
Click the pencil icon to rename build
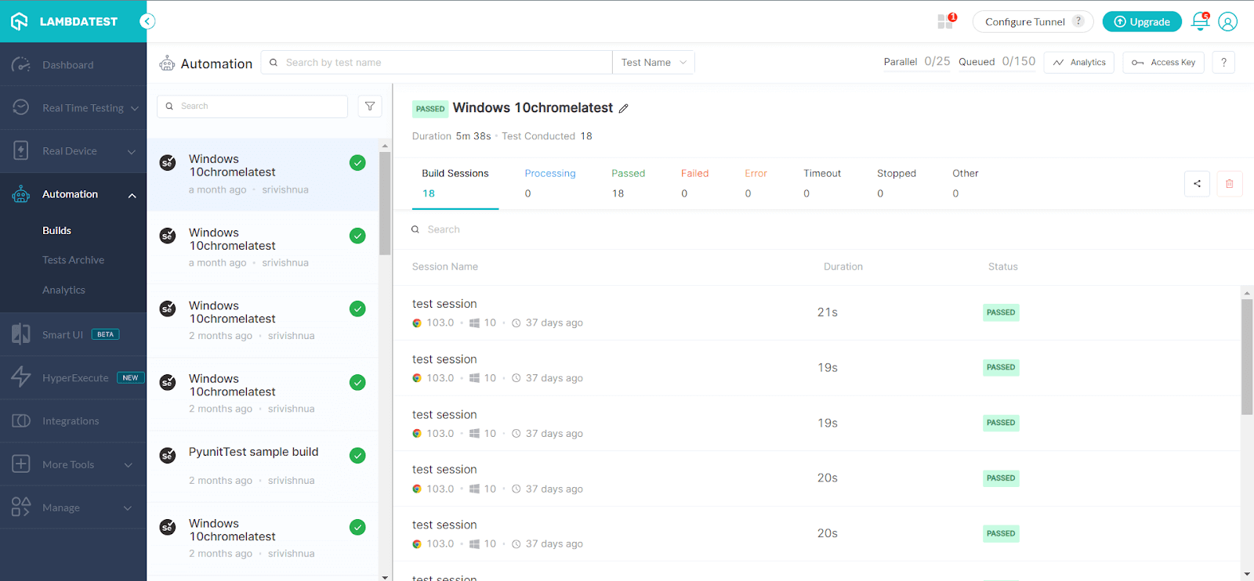624,109
